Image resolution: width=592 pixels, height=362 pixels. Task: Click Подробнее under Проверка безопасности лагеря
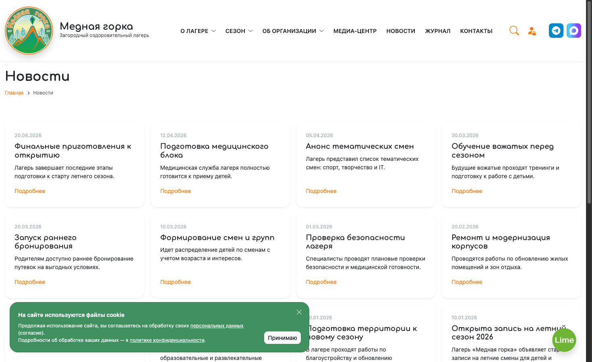click(x=321, y=282)
